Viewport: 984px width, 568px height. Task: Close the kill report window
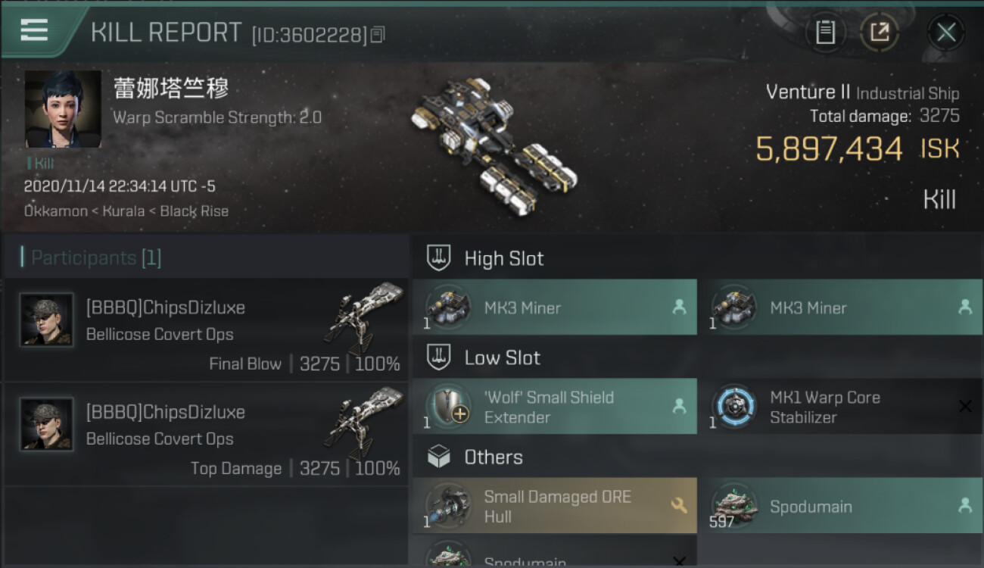pos(945,33)
